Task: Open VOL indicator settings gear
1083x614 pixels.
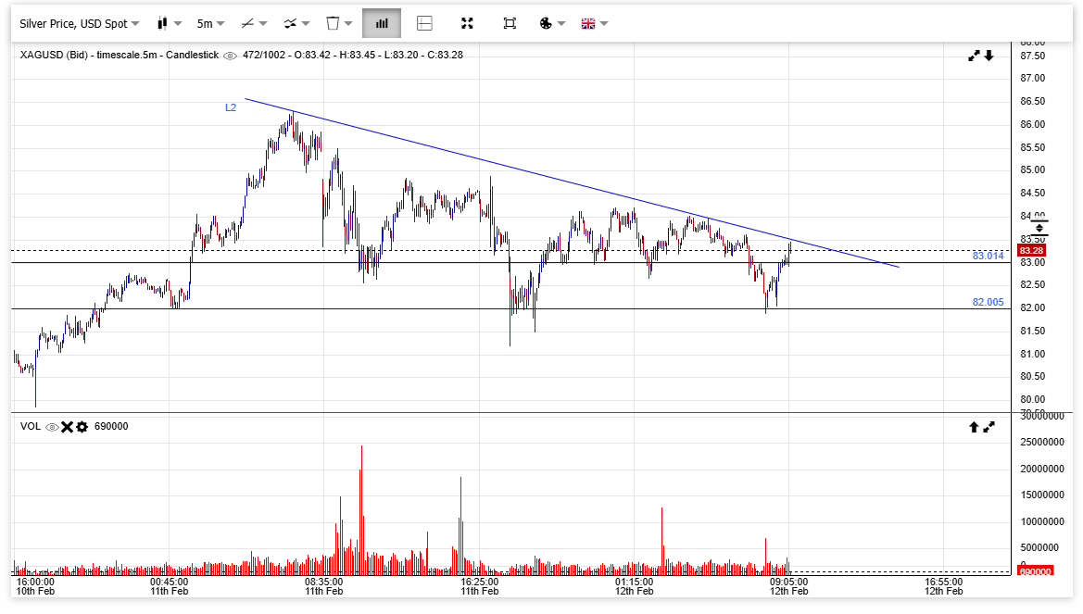Action: tap(82, 427)
